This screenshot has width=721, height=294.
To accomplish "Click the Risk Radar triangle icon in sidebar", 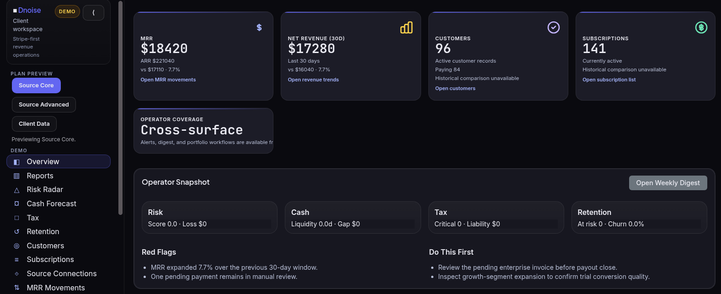I will (x=17, y=190).
